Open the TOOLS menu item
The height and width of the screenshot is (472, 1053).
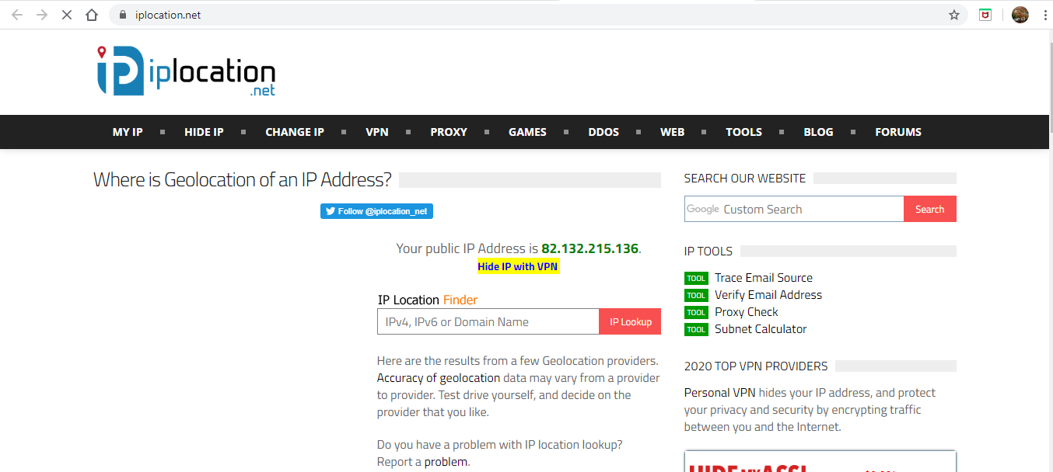point(744,132)
